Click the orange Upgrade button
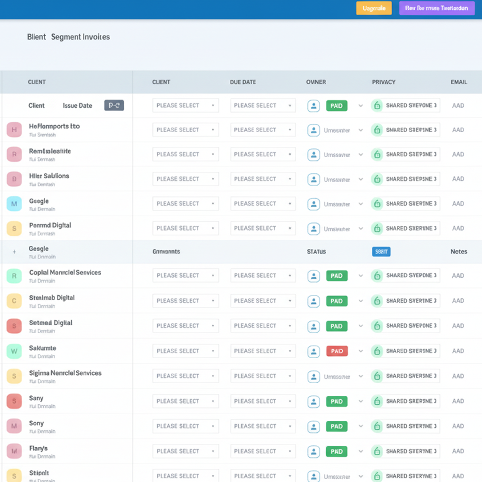Screen dimensions: 482x482 (x=374, y=8)
